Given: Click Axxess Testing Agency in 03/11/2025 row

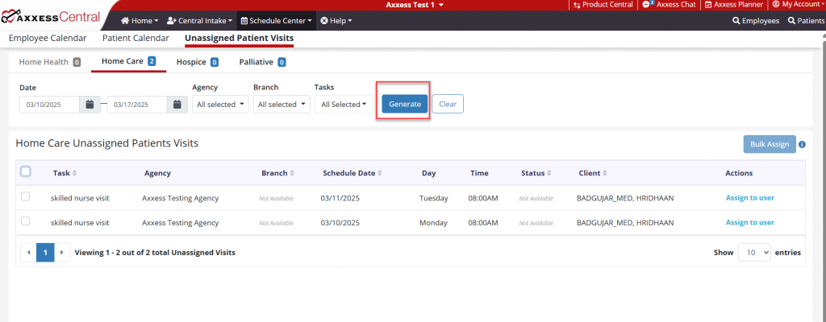Looking at the screenshot, I should [x=180, y=198].
